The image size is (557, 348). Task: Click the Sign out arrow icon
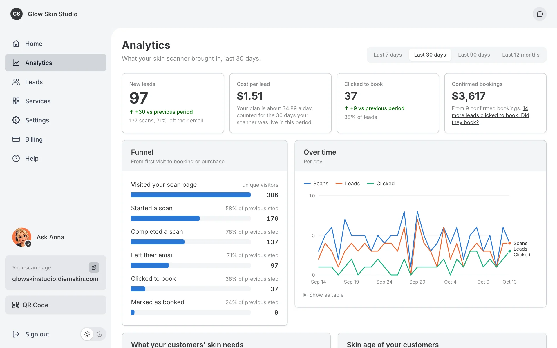(16, 334)
